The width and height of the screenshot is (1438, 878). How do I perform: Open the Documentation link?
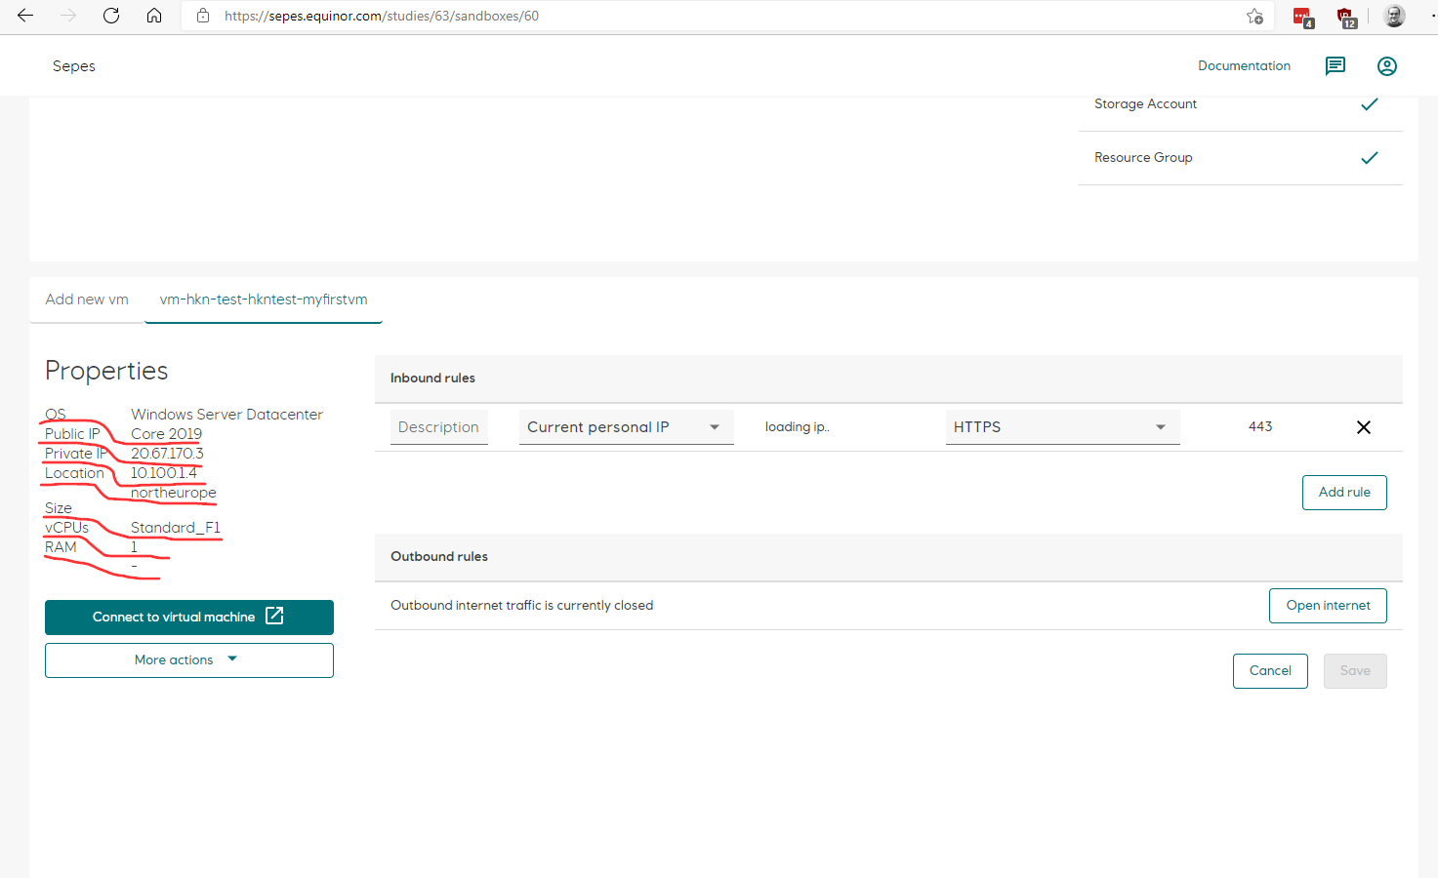click(x=1244, y=65)
